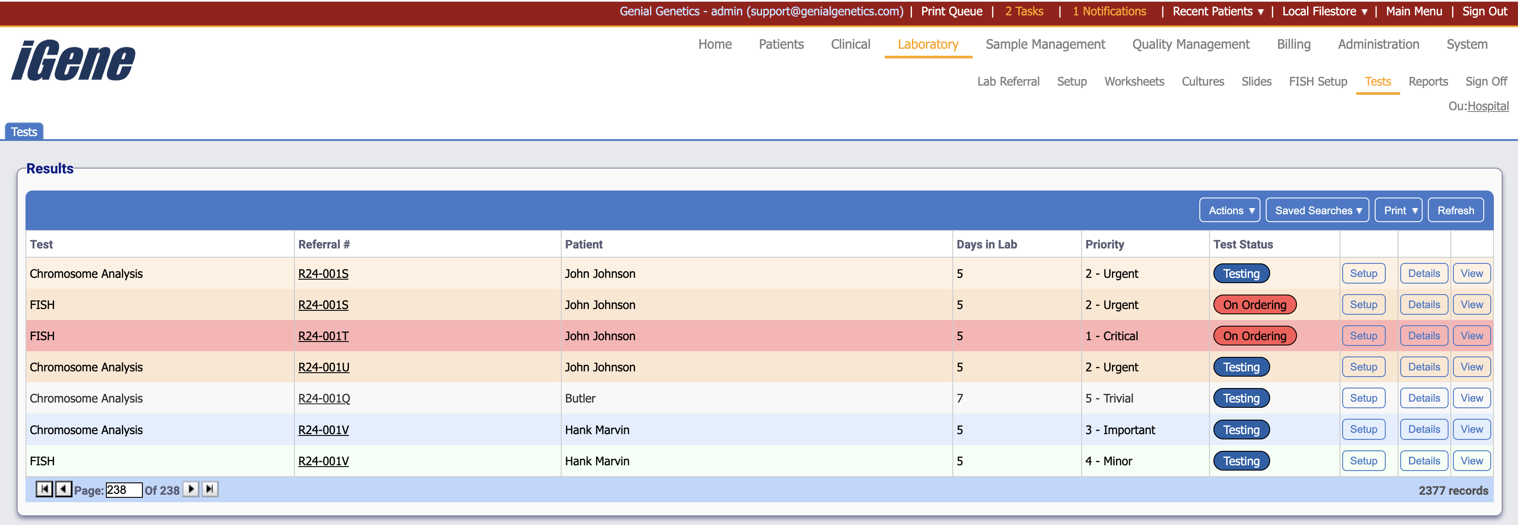This screenshot has width=1518, height=525.
Task: Go to previous results page
Action: (x=63, y=489)
